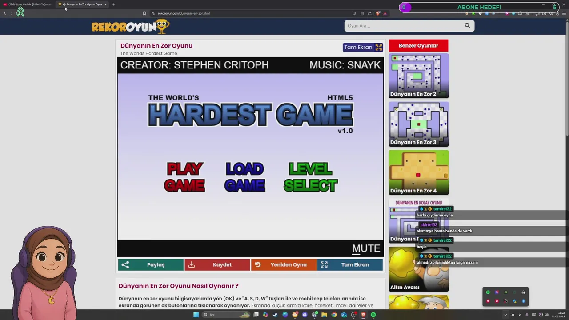Click the browser back arrow

point(5,13)
